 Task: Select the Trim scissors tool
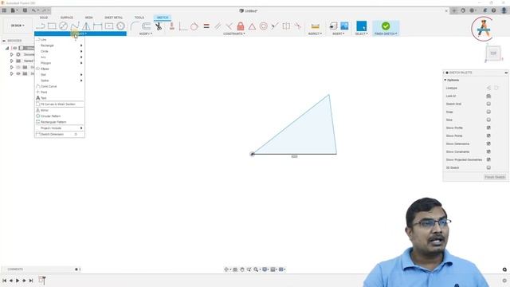[x=159, y=26]
